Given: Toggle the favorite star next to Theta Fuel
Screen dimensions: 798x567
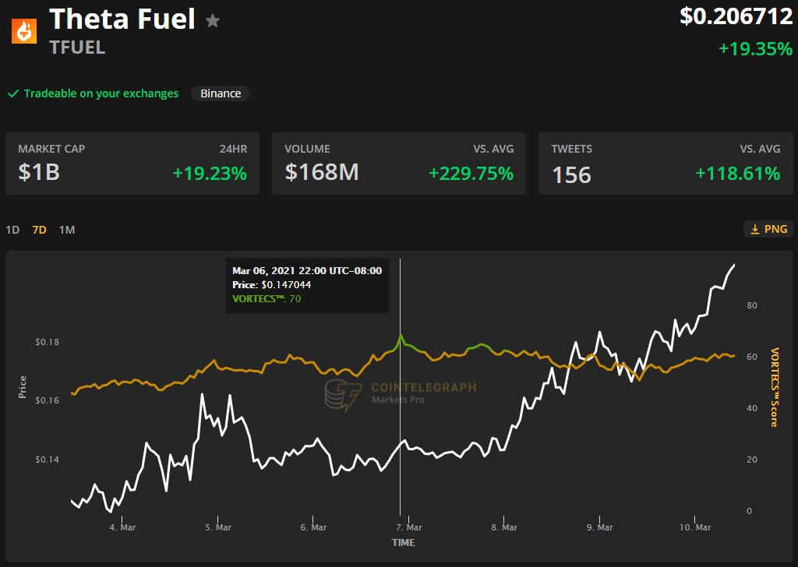Looking at the screenshot, I should tap(213, 21).
